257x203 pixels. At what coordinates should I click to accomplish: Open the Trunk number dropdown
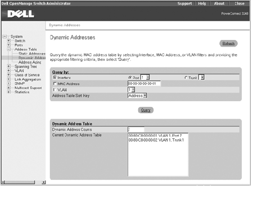coord(201,77)
